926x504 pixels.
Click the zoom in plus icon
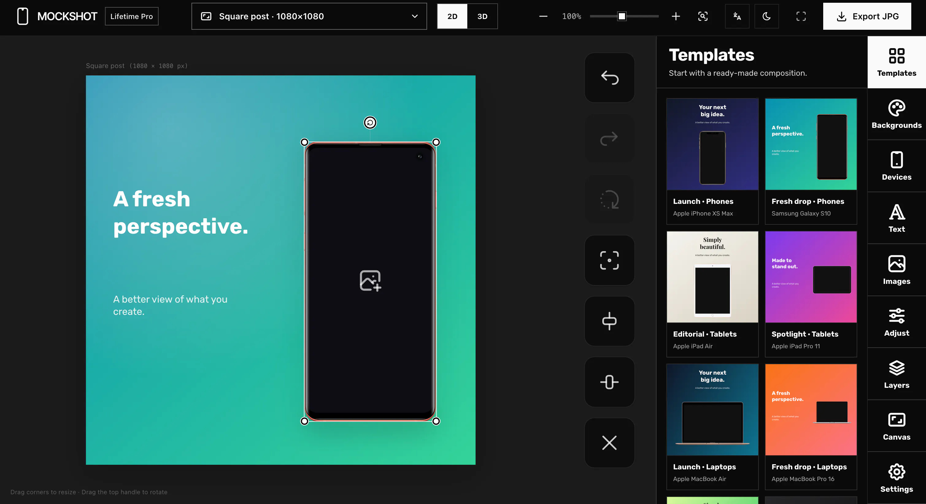676,16
